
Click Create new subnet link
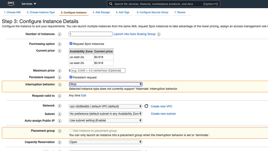[163, 114]
